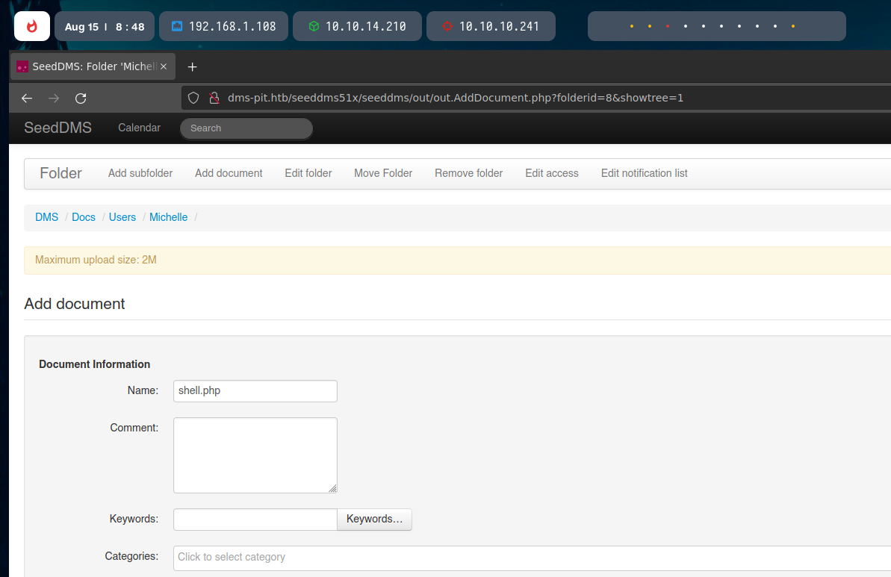The image size is (891, 577).
Task: Click the browser back arrow
Action: [x=27, y=99]
